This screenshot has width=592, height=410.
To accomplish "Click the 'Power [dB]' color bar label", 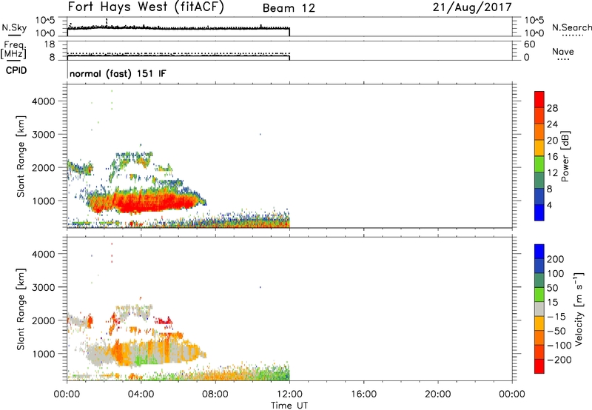I will (565, 156).
